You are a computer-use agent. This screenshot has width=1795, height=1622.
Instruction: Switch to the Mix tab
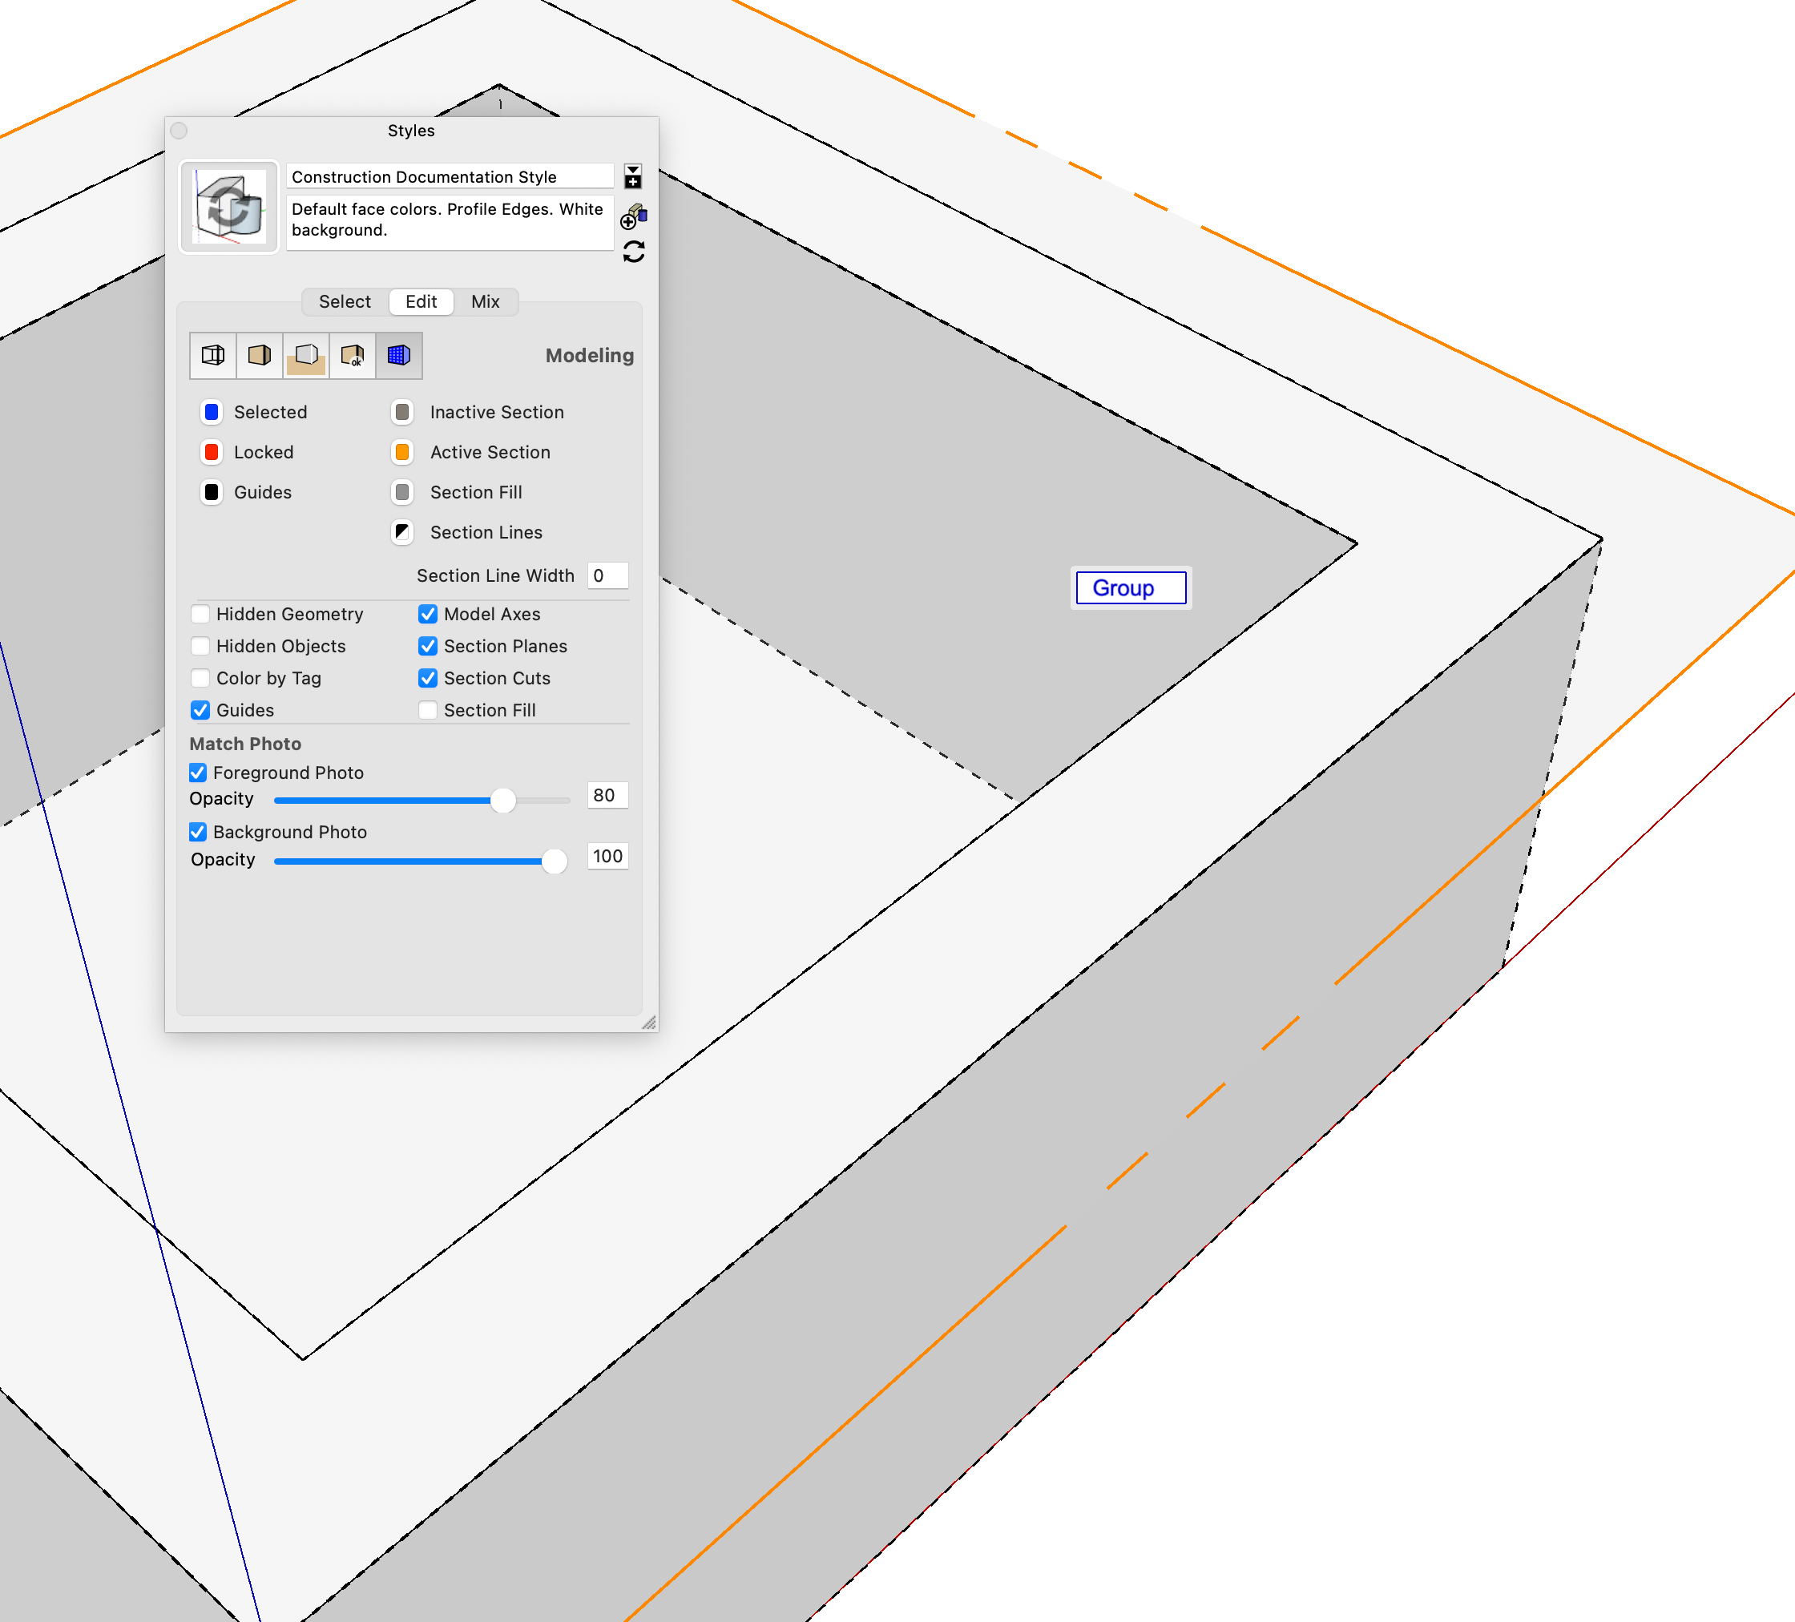(x=486, y=302)
